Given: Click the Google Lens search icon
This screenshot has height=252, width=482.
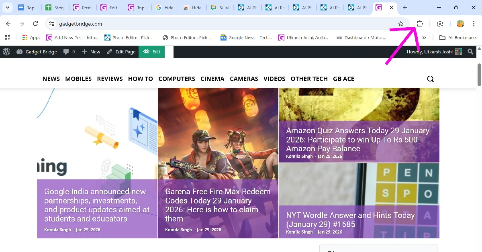Looking at the screenshot, I should (x=440, y=24).
